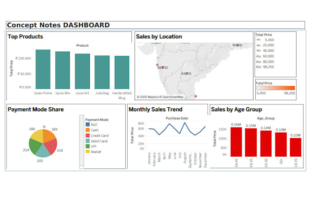Screen dimensions: 318x217
Task: Select the December month axis label
Action: pyautogui.click(x=205, y=160)
